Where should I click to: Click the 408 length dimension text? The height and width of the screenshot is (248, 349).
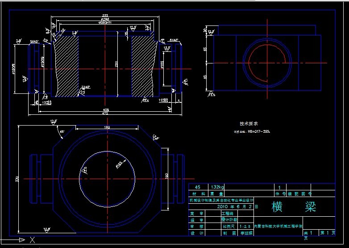(106, 110)
